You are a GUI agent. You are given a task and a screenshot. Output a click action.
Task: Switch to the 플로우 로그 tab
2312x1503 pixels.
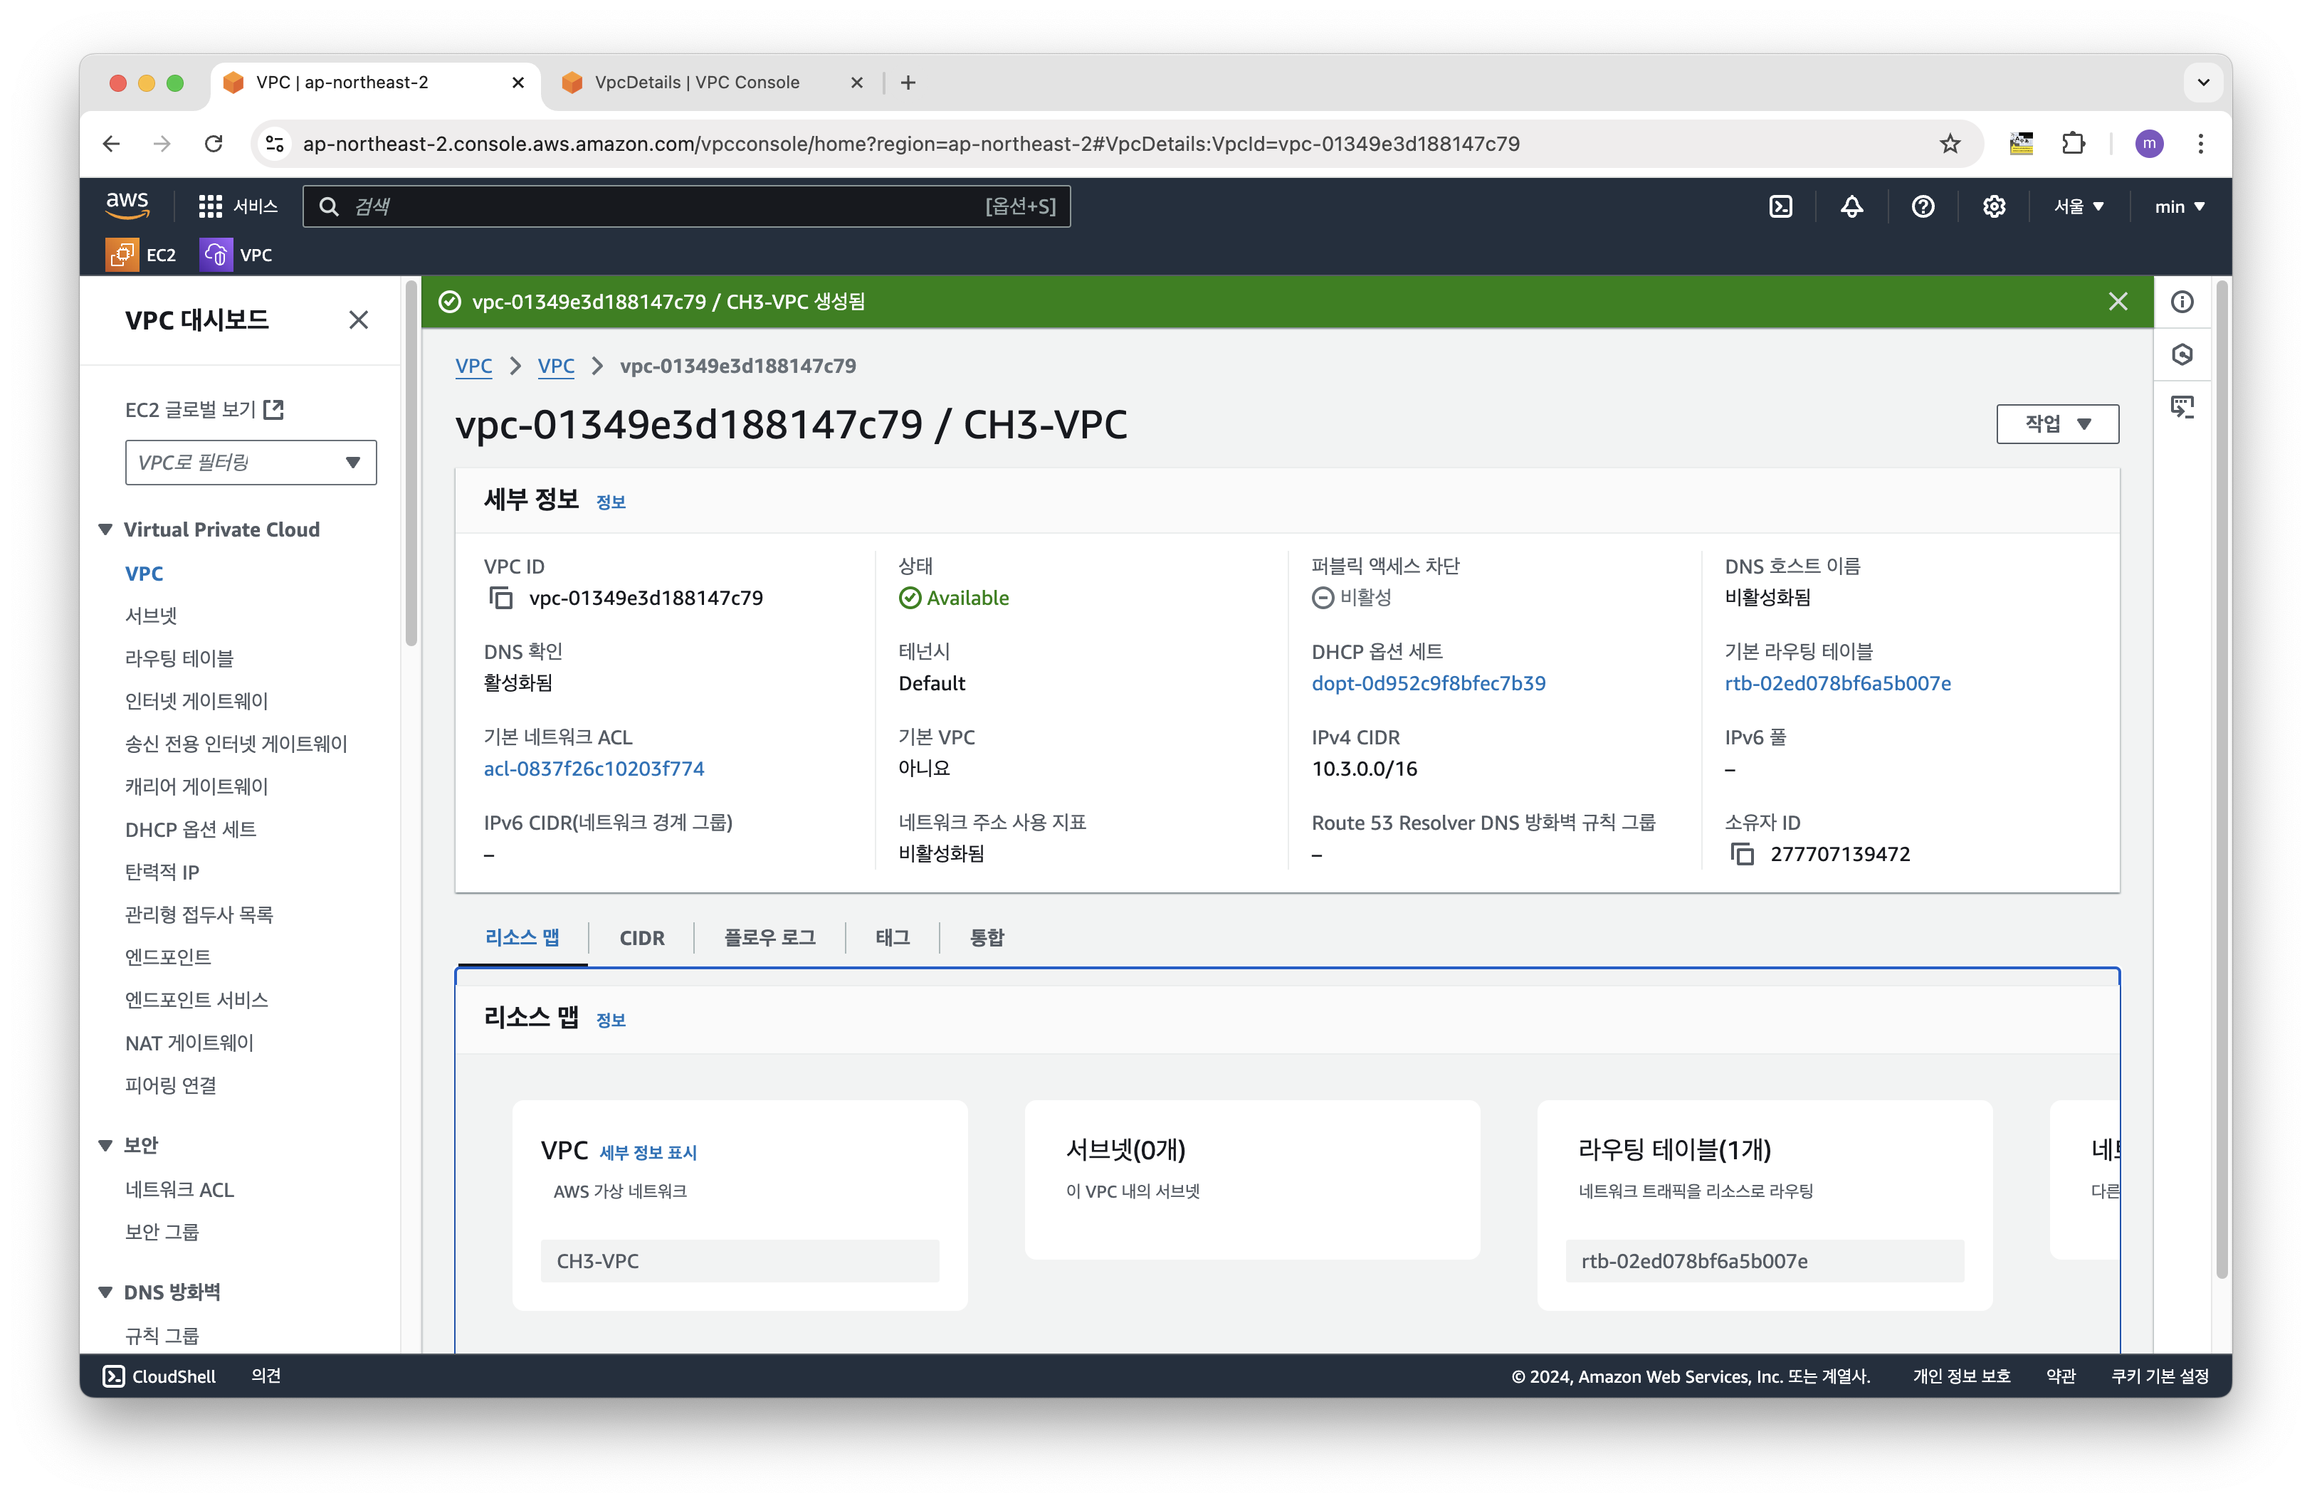(769, 938)
